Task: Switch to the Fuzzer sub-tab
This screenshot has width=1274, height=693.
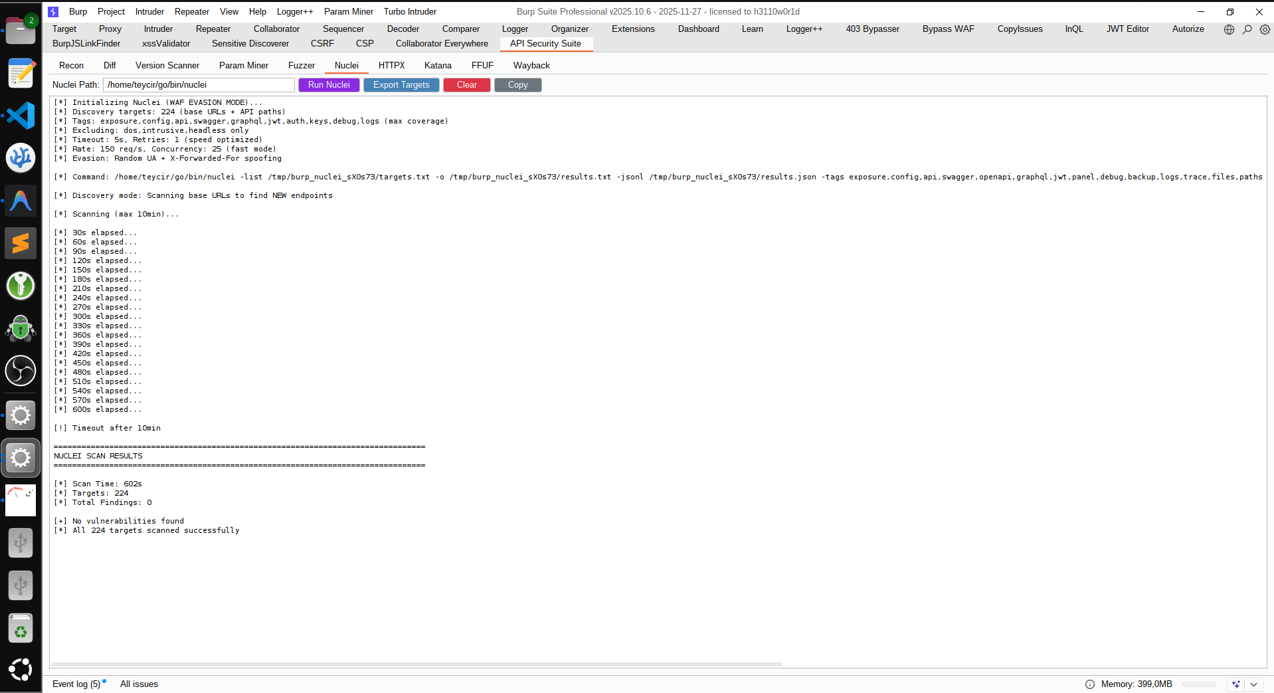Action: 302,65
